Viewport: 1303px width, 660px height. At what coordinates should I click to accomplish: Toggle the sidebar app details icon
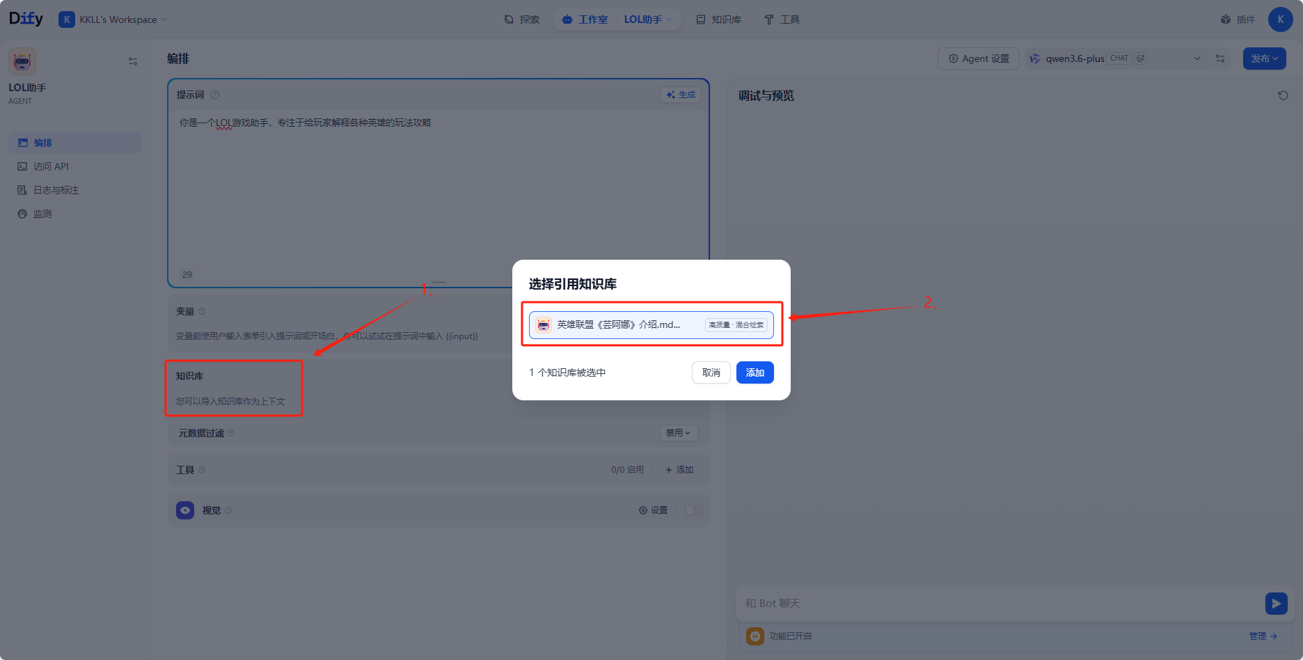tap(133, 61)
